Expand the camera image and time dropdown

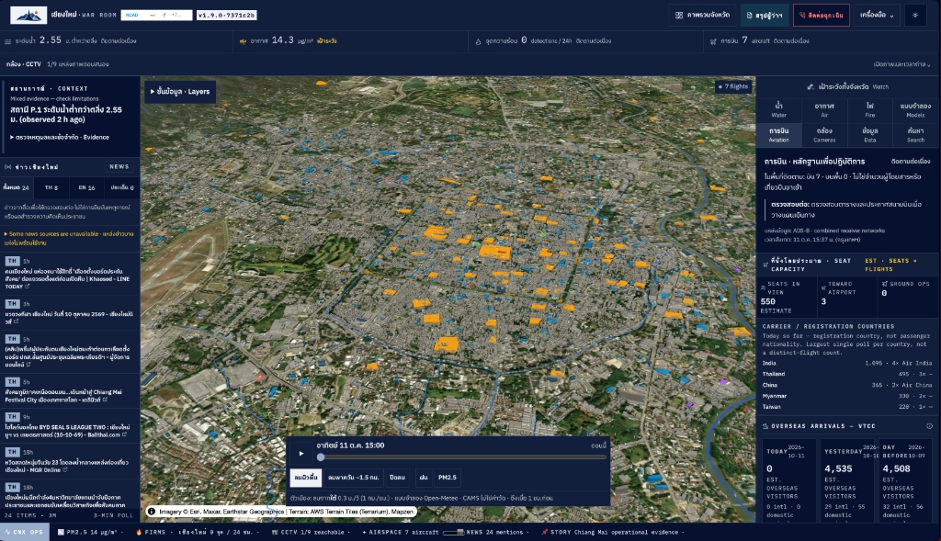902,64
